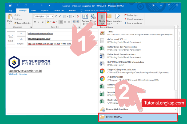The image size is (187, 124).
Task: Choose Browse This PC...
Action: tap(138, 117)
